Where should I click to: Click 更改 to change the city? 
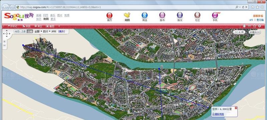point(61,31)
